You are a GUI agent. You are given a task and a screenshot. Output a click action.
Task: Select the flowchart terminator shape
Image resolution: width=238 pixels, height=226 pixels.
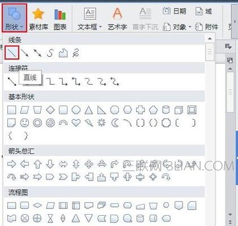[x=114, y=206]
